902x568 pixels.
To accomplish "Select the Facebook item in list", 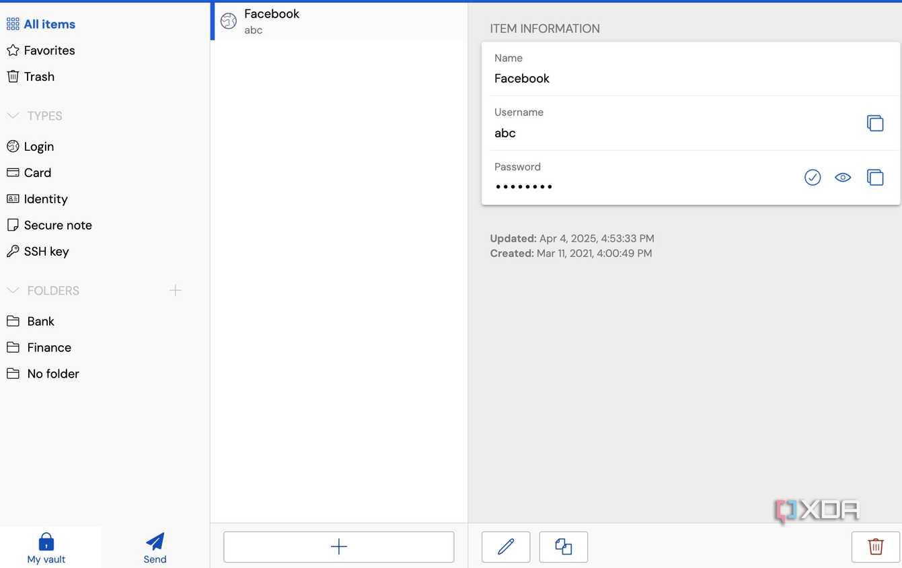I will 340,21.
